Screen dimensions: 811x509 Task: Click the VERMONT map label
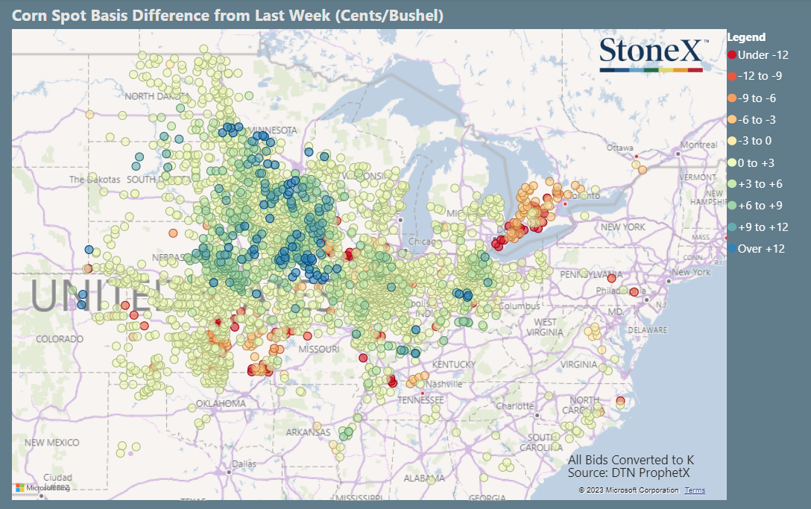coord(698,177)
